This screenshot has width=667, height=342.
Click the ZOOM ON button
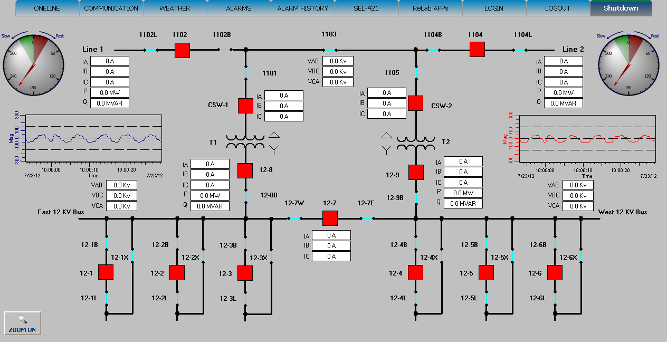(x=22, y=323)
